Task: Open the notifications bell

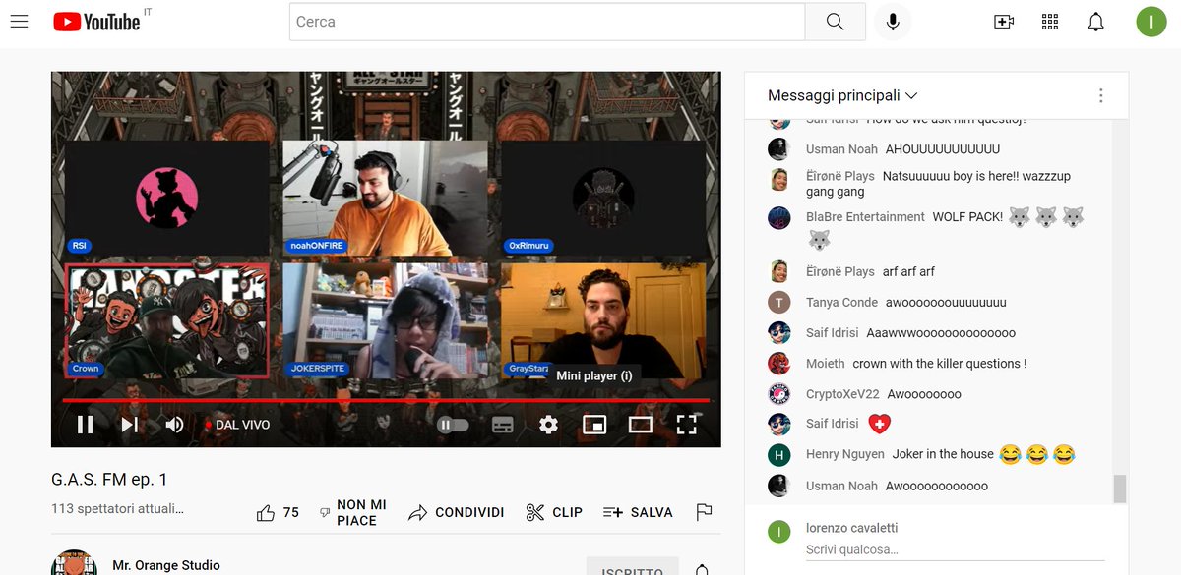Action: point(1095,22)
